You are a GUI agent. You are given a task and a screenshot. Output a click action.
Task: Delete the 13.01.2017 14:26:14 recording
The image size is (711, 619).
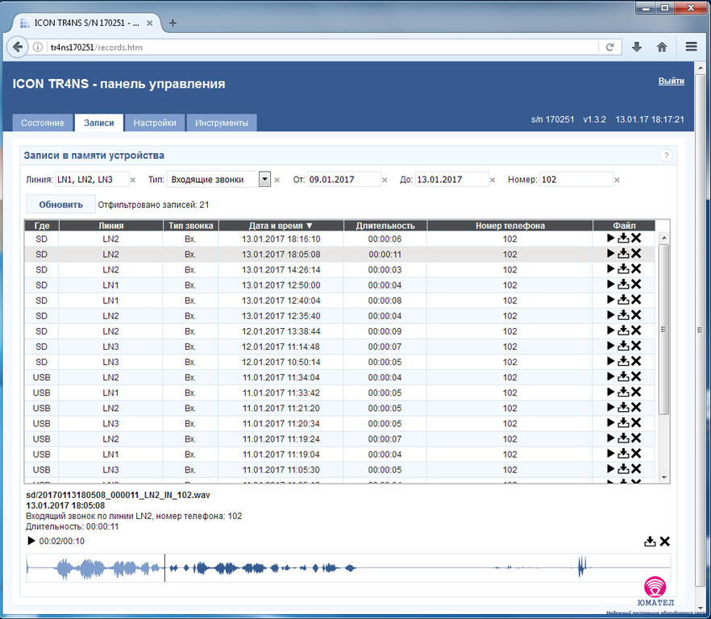point(636,269)
